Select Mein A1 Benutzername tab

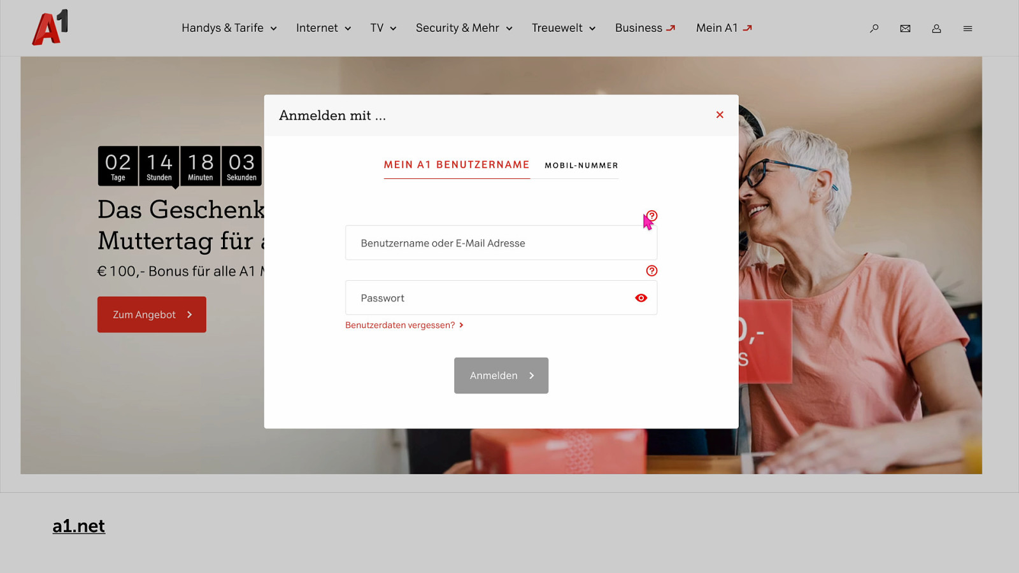coord(457,165)
